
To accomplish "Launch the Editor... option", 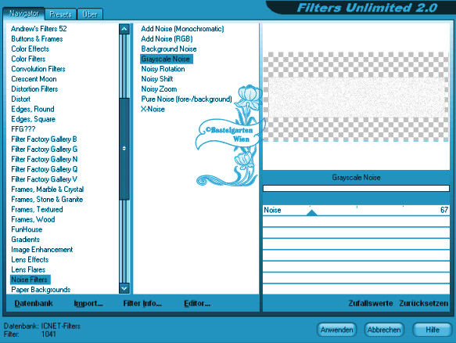I will pyautogui.click(x=197, y=303).
